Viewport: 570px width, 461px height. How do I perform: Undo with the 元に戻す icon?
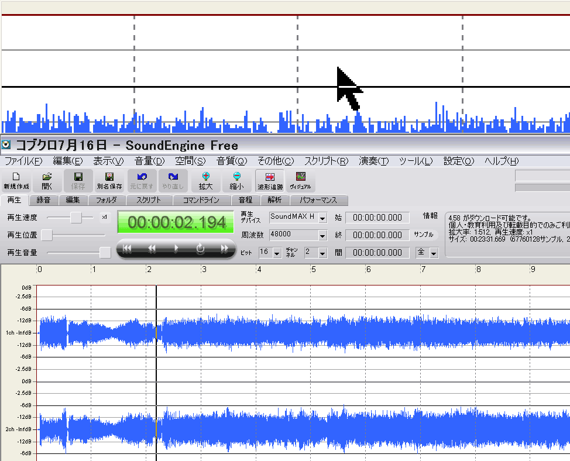[x=142, y=181]
